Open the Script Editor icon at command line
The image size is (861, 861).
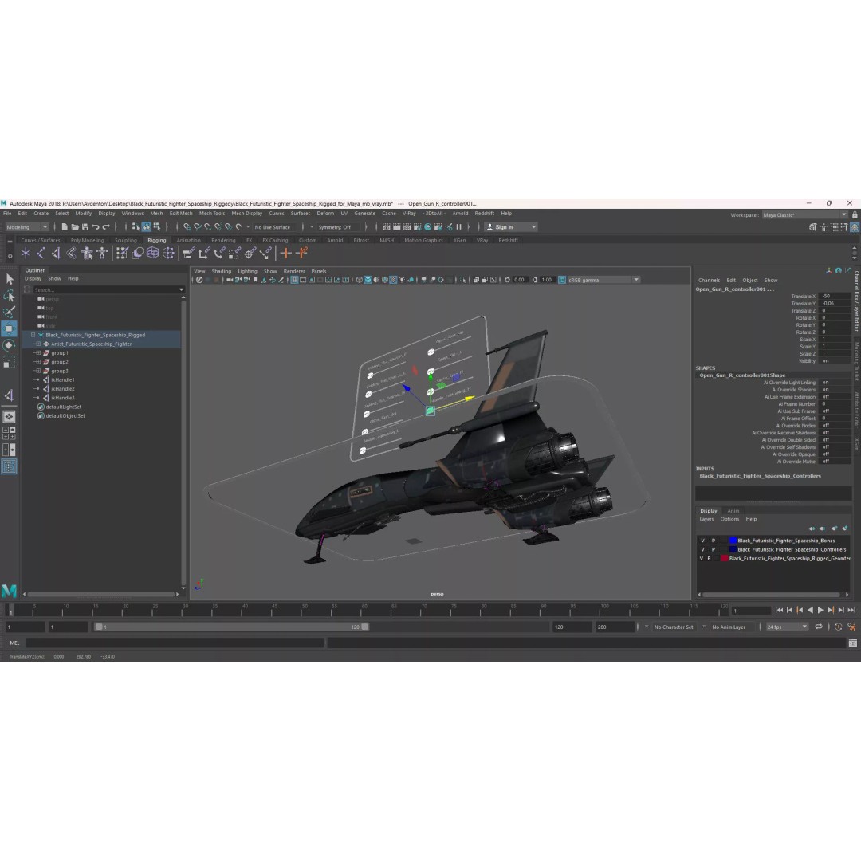[x=853, y=643]
